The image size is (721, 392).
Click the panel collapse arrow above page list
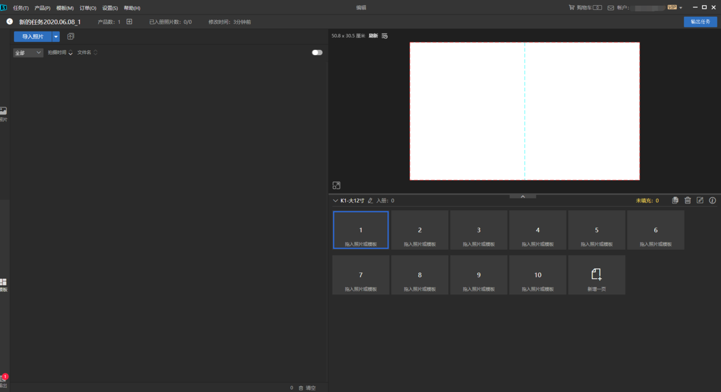click(523, 196)
